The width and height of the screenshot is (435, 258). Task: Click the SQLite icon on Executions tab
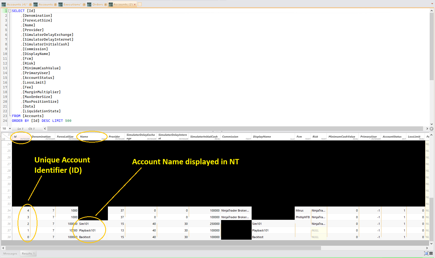61,5
